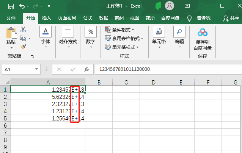Viewport: 242px width, 153px height.
Task: Open the 文件 menu
Action: tap(11, 18)
